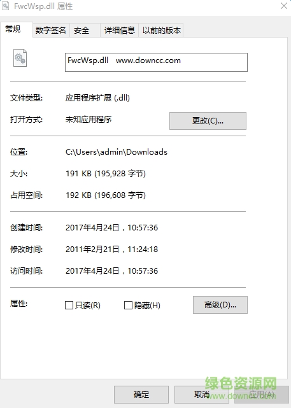Click the 修改时间 date value
291x408 pixels.
click(x=111, y=250)
